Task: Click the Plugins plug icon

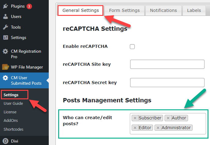Action: point(5,6)
